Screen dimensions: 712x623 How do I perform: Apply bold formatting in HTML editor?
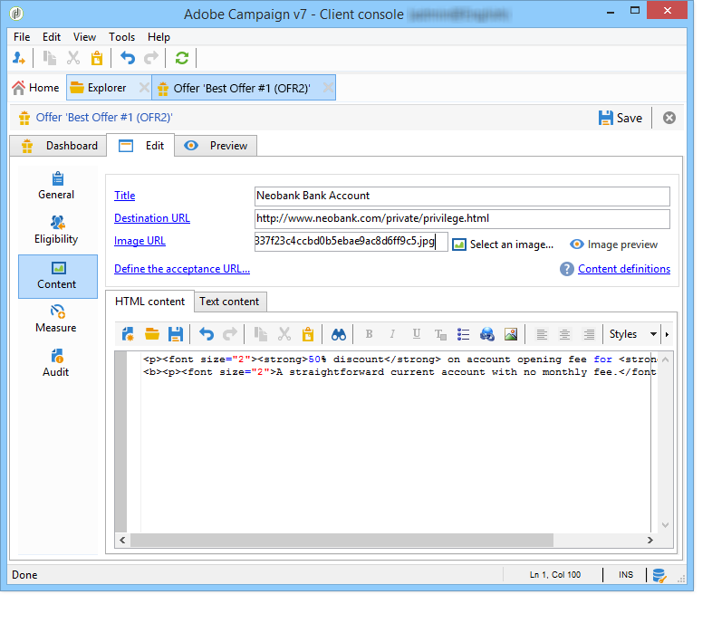tap(370, 335)
